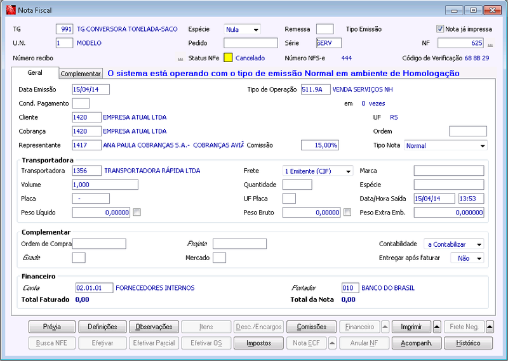Image resolution: width=508 pixels, height=361 pixels.
Task: Open the Espécie dropdown showing Nula
Action: [242, 29]
